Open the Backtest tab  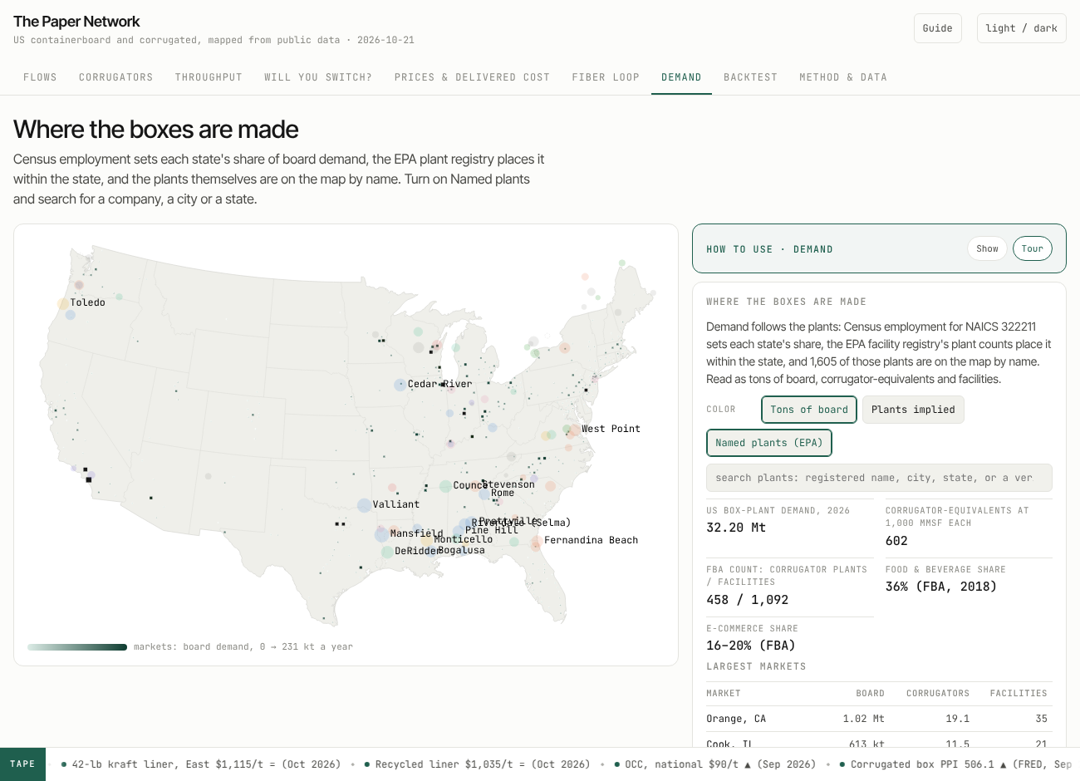click(x=750, y=77)
